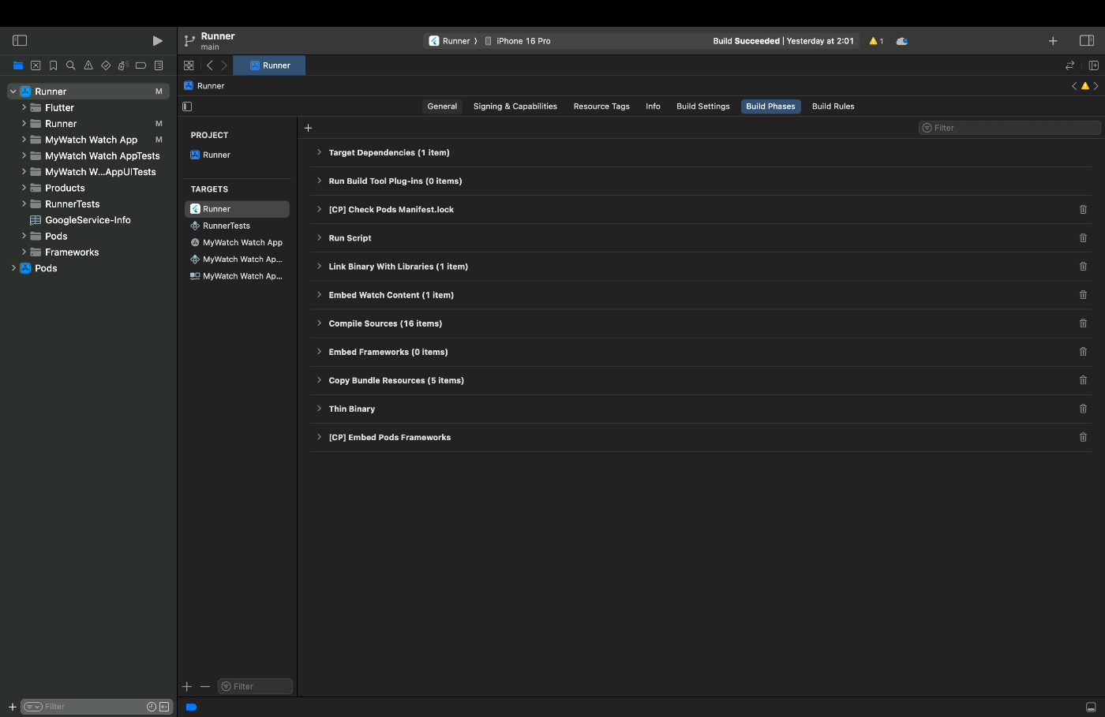Open the Report navigator
This screenshot has height=717, width=1105.
[159, 65]
